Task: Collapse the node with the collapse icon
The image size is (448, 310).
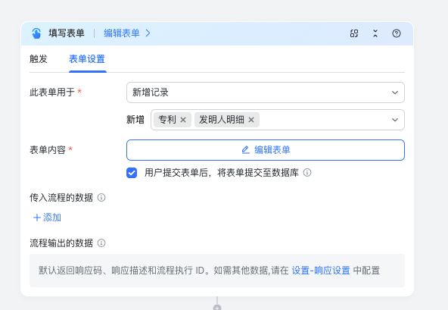Action: click(375, 33)
